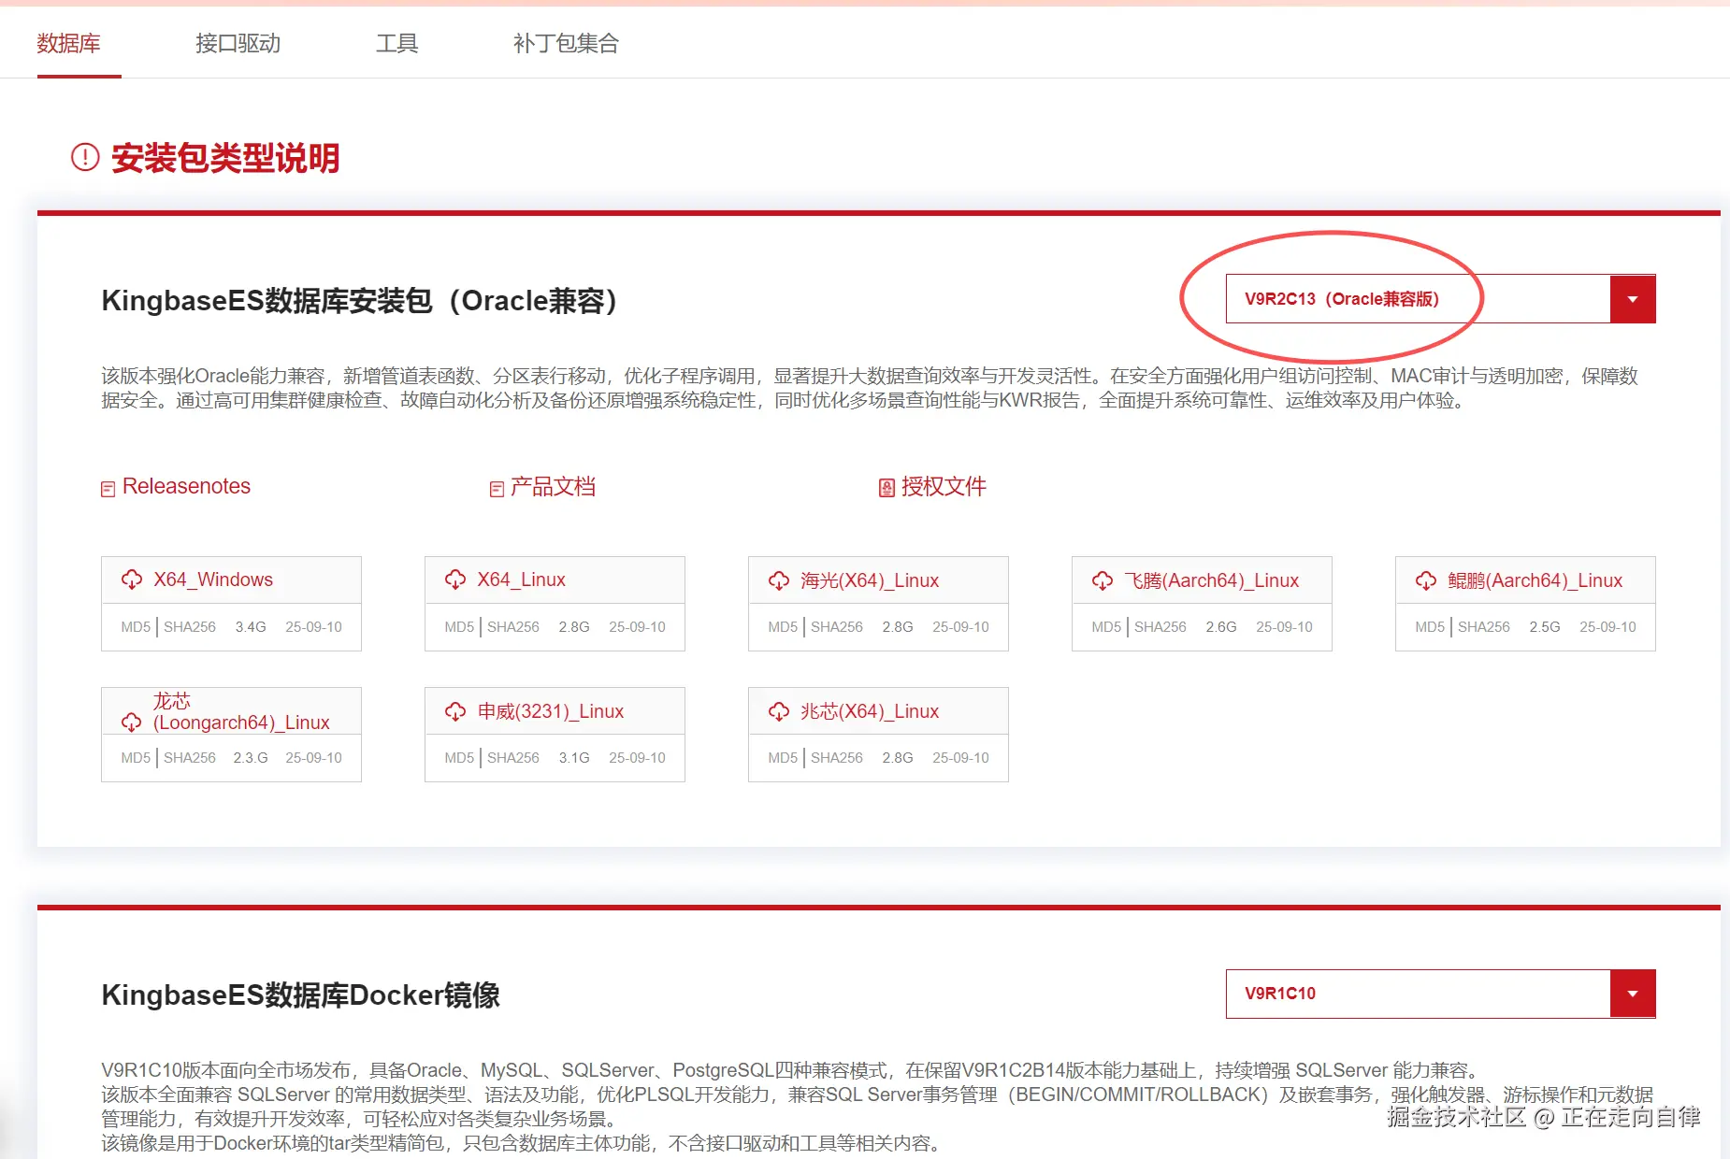Select the V9R2C13（Oracle兼容版）version combo box
Viewport: 1730px width, 1159px height.
coord(1441,299)
